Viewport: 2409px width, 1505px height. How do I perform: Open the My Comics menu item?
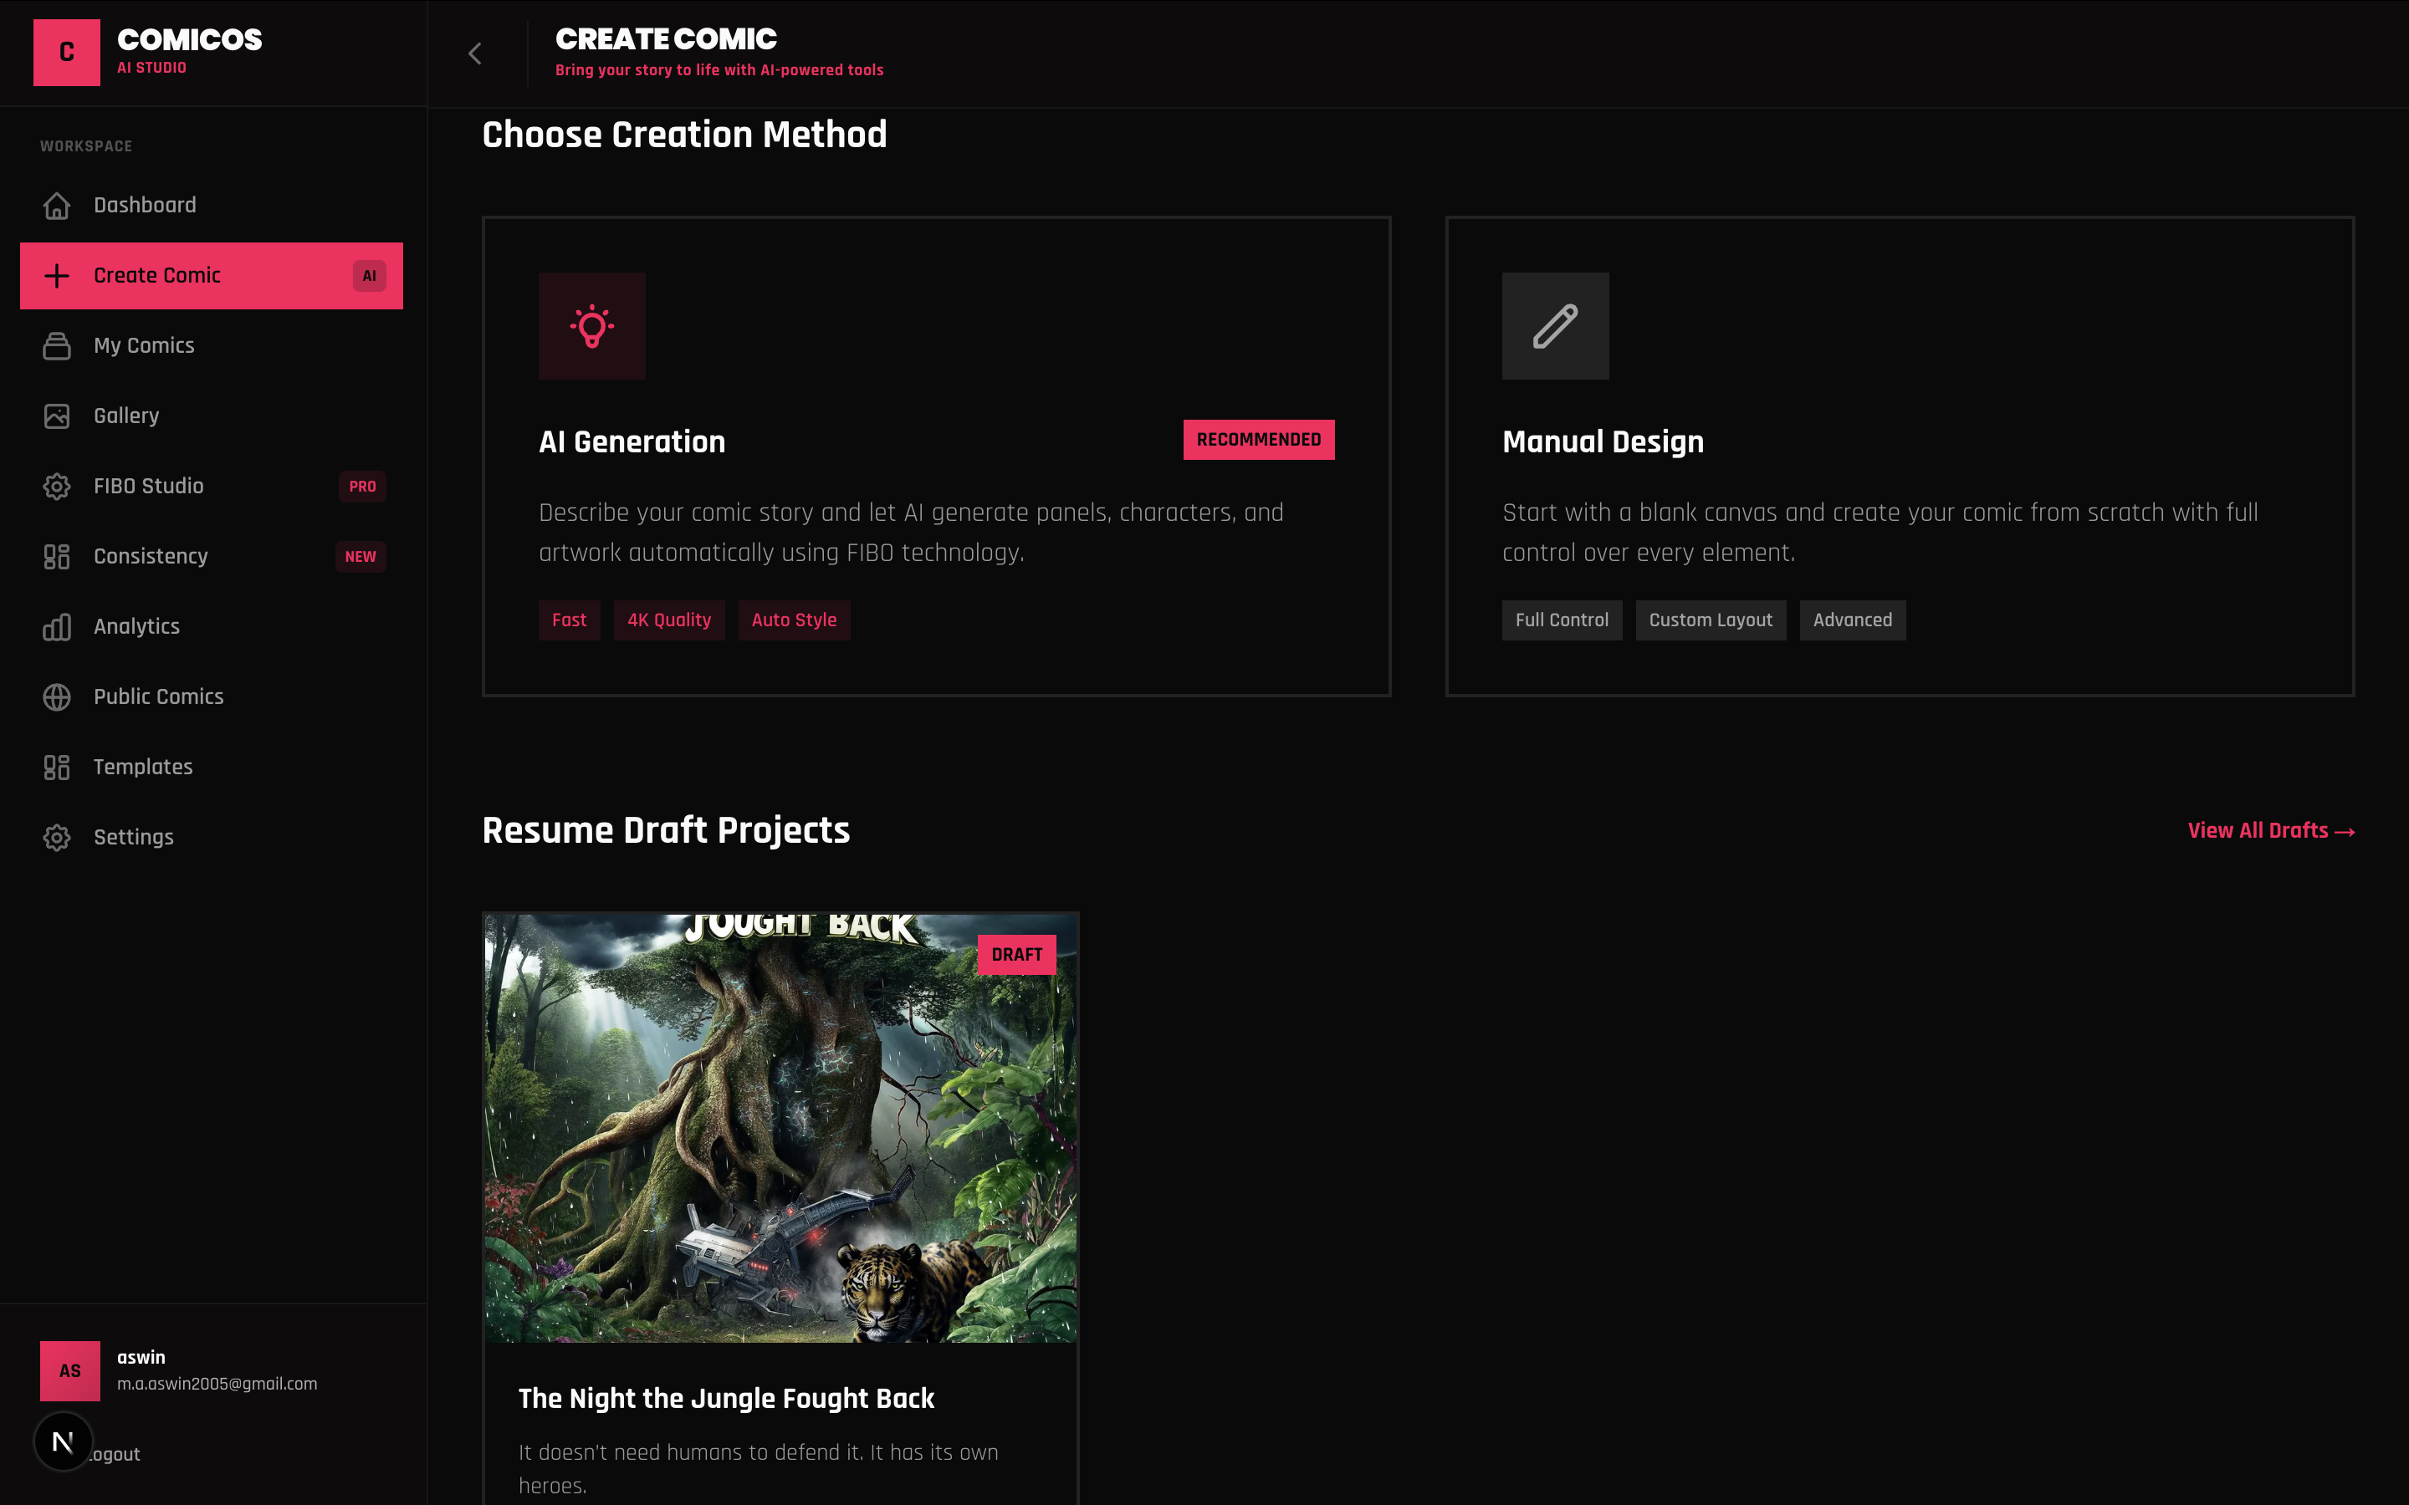[145, 345]
